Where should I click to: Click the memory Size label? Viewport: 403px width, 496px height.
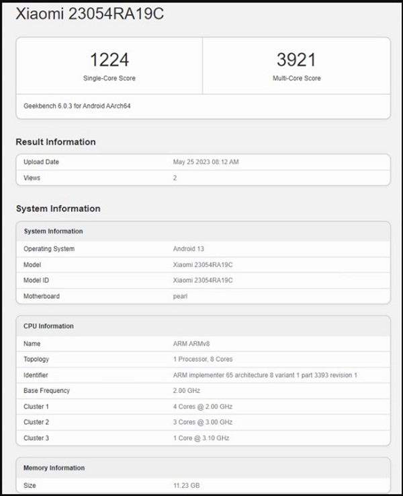tap(30, 485)
